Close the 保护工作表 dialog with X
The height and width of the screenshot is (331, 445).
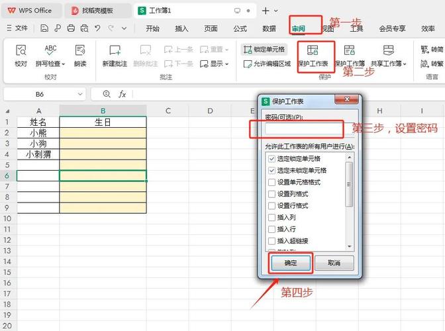(x=347, y=99)
